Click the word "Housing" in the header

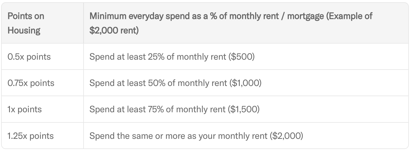point(24,30)
